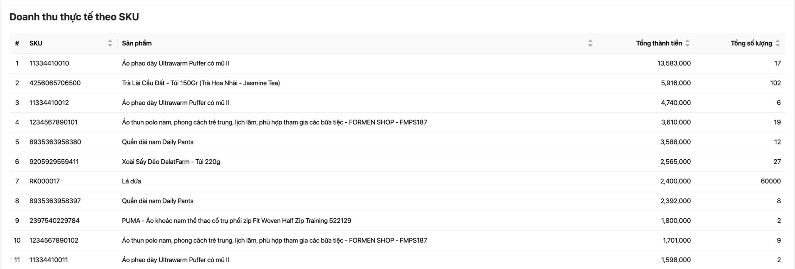Click SKU 1234567890101 cell
795x269 pixels.
coord(53,122)
